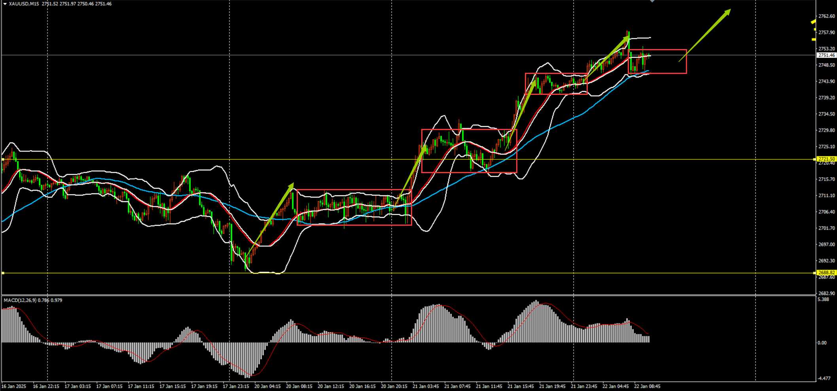Click price scale value 2757.90
The width and height of the screenshot is (837, 391).
pyautogui.click(x=827, y=32)
